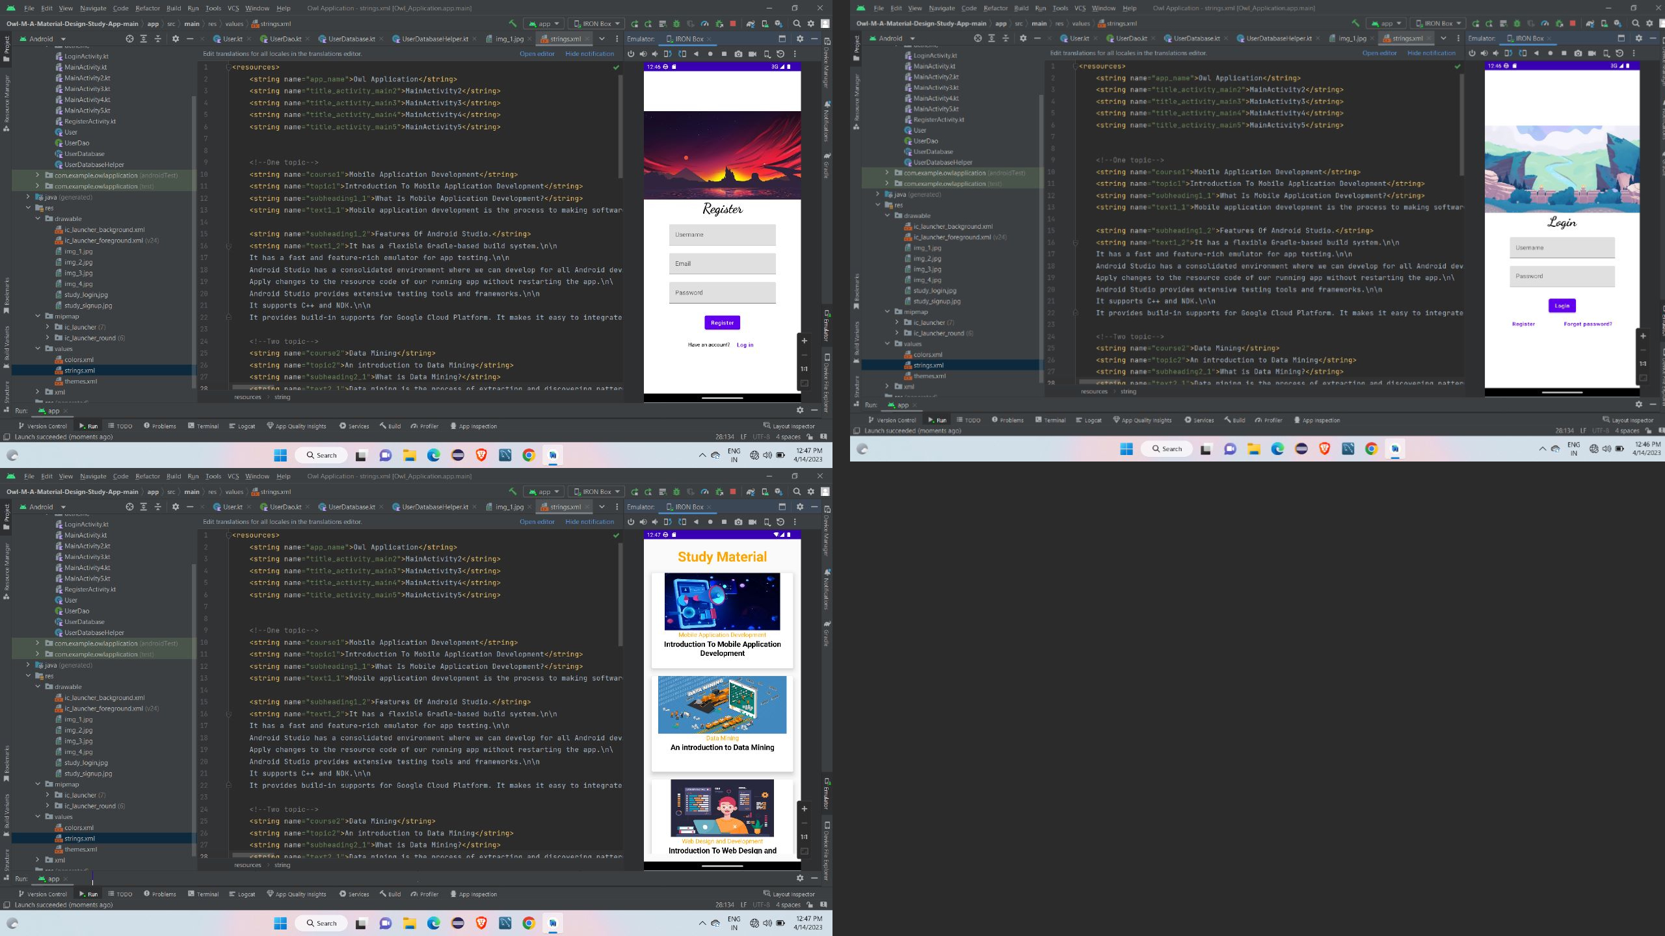Screen dimensions: 1665x936
Task: Open the App Quality Insights panel
Action: 297,426
